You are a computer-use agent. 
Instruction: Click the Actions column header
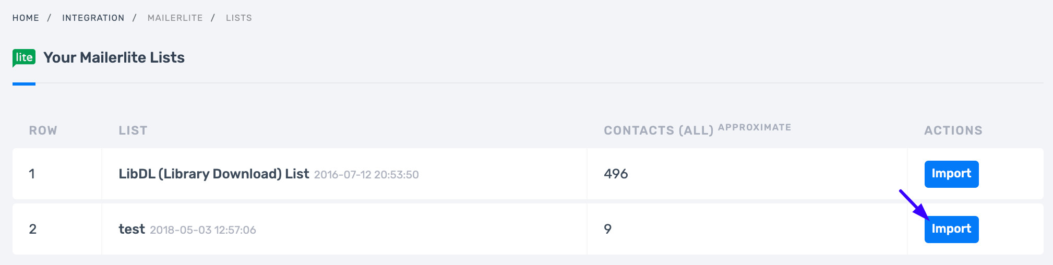pyautogui.click(x=953, y=130)
